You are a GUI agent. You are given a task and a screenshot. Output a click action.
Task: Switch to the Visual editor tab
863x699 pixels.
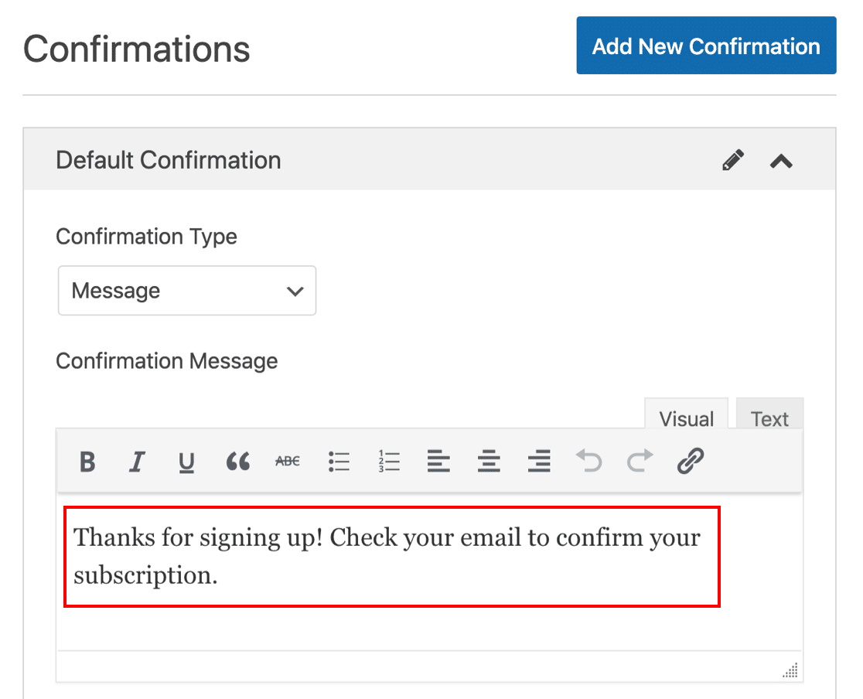(686, 418)
